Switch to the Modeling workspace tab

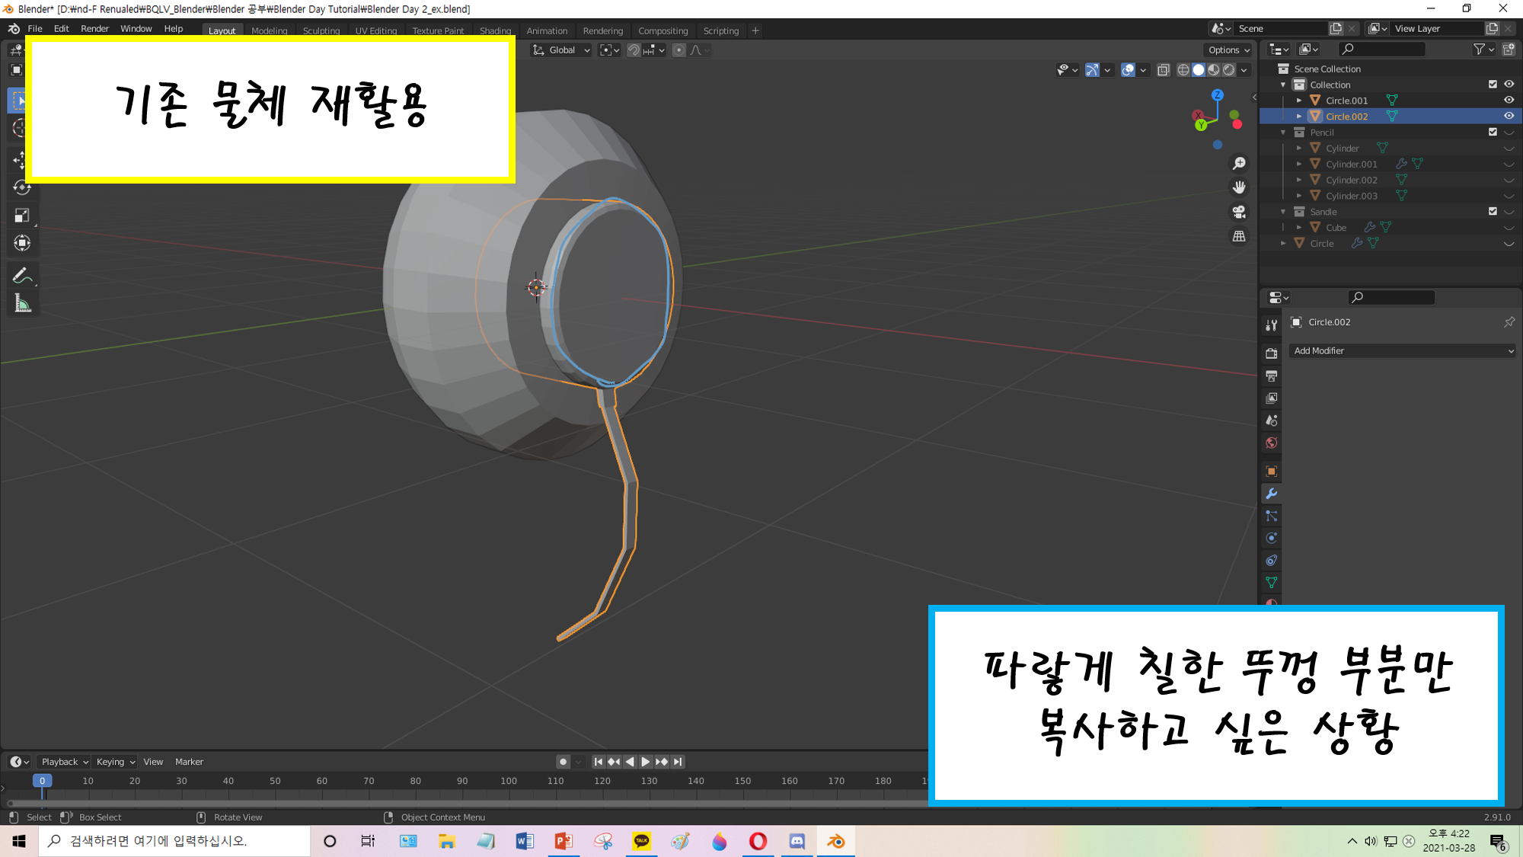click(270, 30)
